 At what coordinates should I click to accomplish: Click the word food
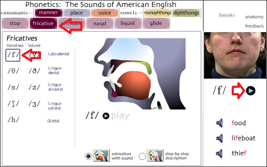click(x=239, y=123)
